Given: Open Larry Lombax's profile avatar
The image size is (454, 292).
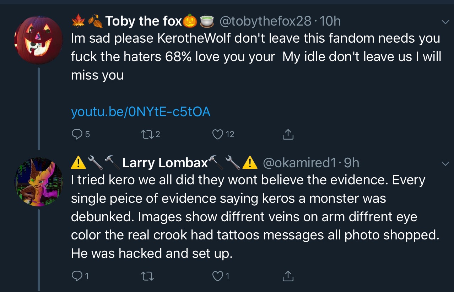Looking at the screenshot, I should pyautogui.click(x=39, y=182).
